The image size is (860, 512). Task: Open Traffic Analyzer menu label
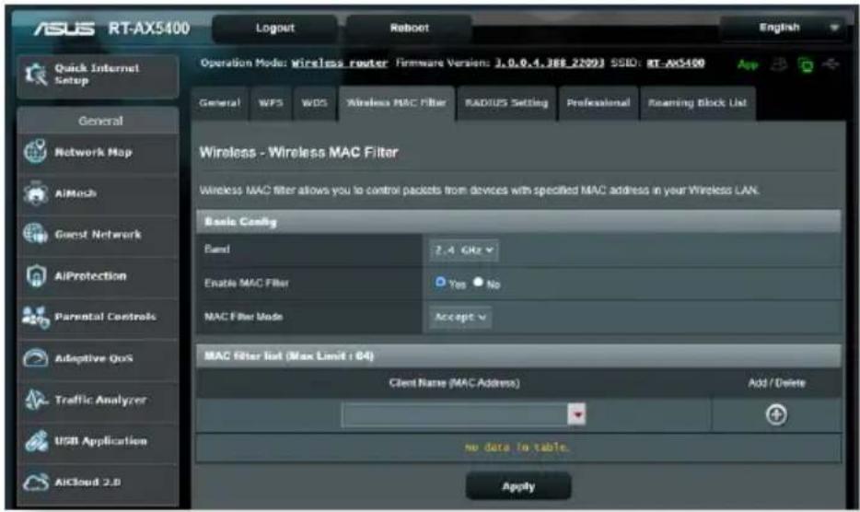click(x=100, y=400)
